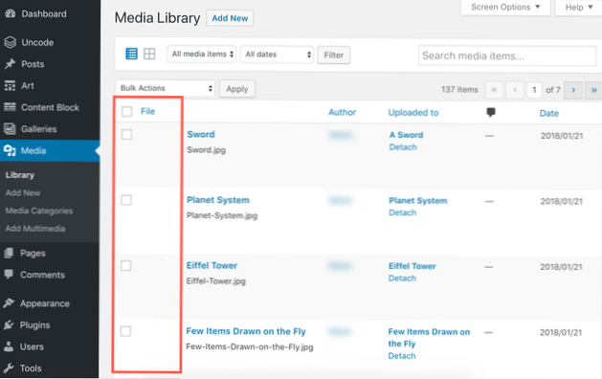Screen dimensions: 602x379
Task: Click the Posts pushpin icon
Action: 10,64
